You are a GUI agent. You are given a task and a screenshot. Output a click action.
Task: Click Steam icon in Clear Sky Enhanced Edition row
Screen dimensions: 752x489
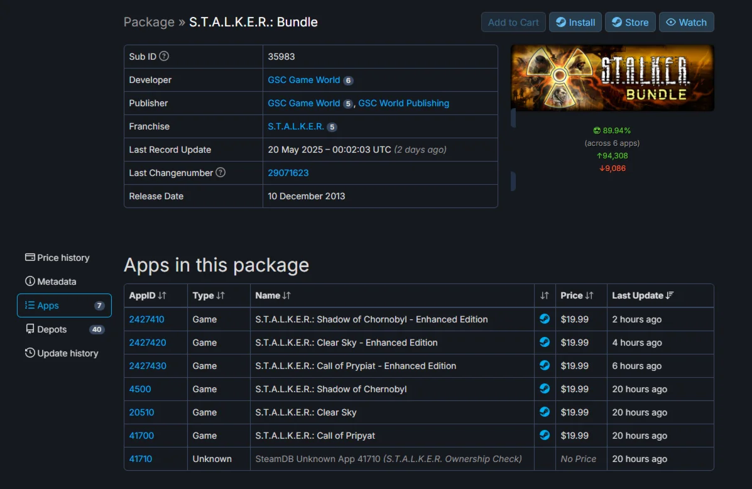coord(544,342)
